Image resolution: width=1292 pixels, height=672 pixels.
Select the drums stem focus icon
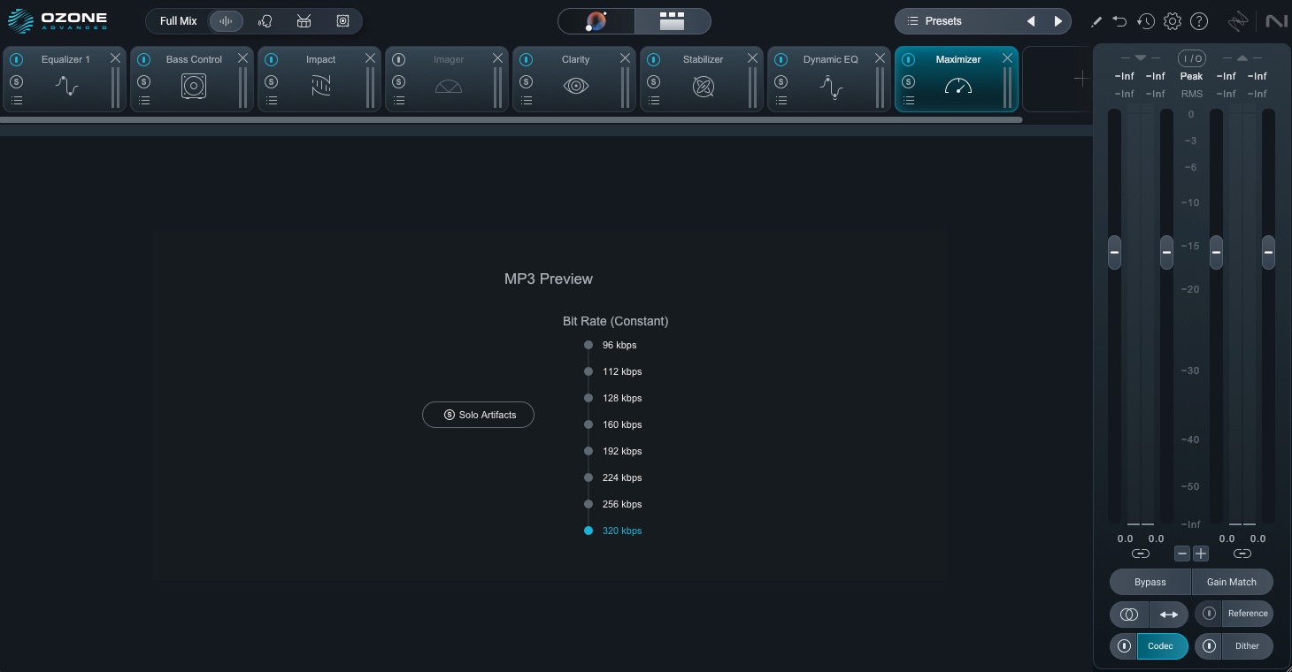(x=304, y=21)
